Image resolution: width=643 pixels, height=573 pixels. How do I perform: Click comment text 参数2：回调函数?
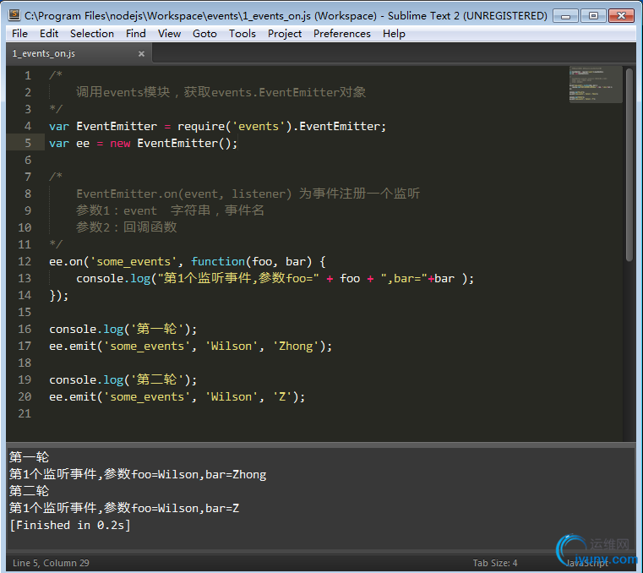tap(126, 227)
